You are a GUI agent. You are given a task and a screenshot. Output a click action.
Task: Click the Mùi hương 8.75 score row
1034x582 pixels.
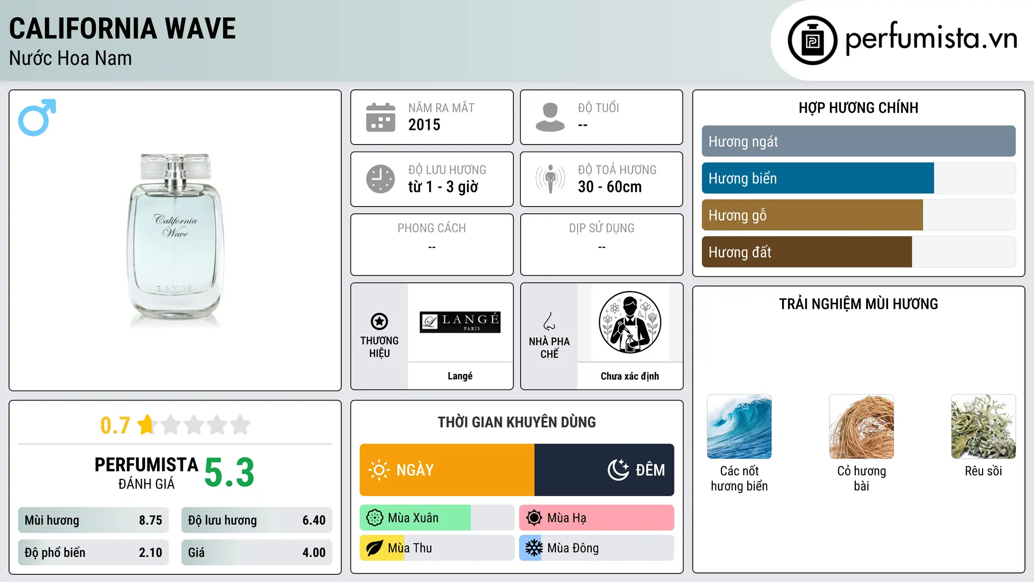(93, 520)
